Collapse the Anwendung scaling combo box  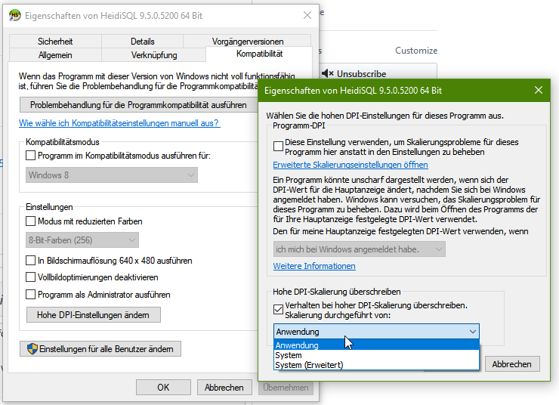(376, 332)
